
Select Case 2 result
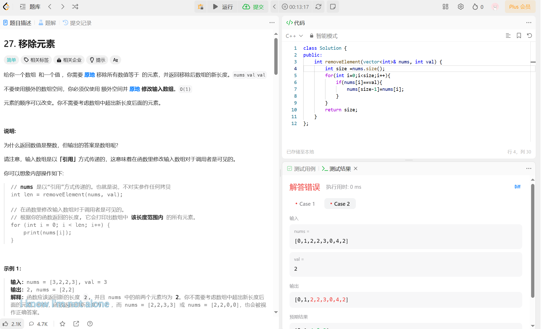[340, 204]
